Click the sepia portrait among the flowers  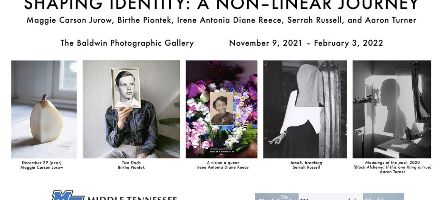222,109
